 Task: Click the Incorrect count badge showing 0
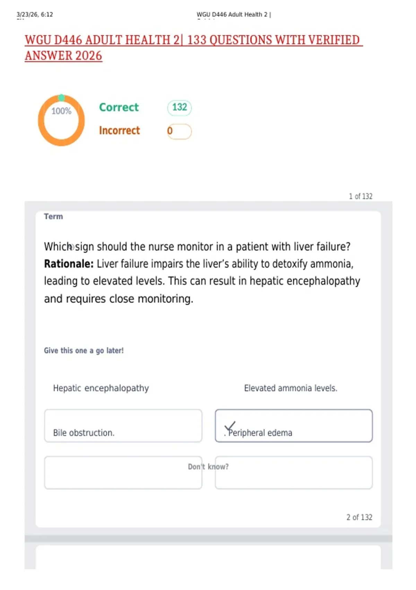point(179,131)
